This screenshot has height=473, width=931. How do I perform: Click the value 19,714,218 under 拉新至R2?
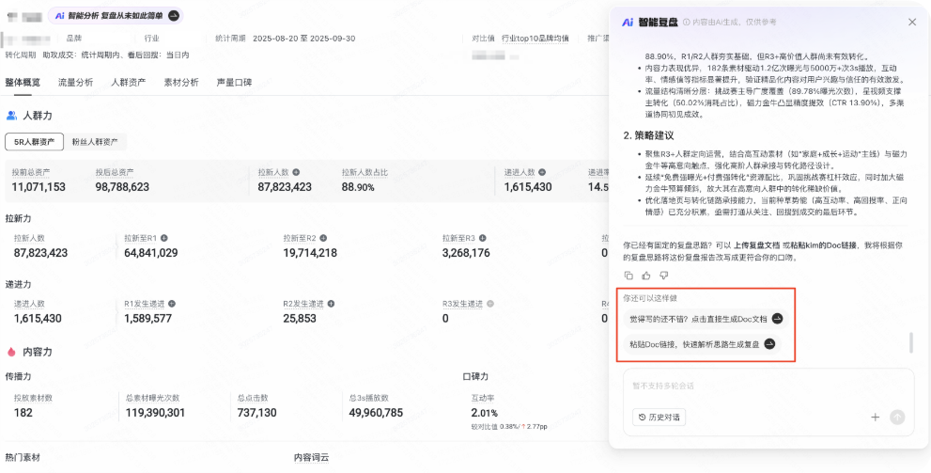pos(310,253)
